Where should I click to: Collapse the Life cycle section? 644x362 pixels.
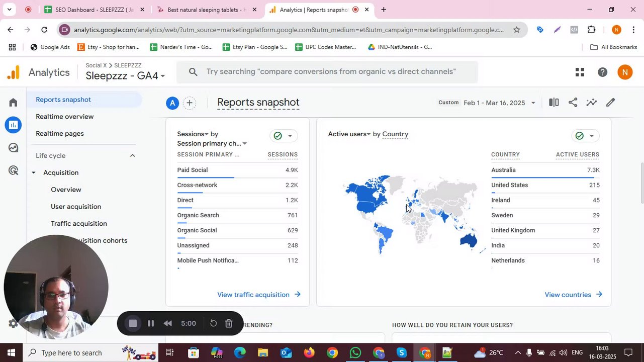pyautogui.click(x=132, y=156)
